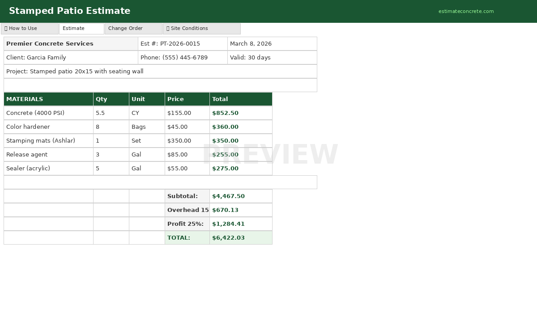Click the Stamped Patio Estimate title

[69, 11]
